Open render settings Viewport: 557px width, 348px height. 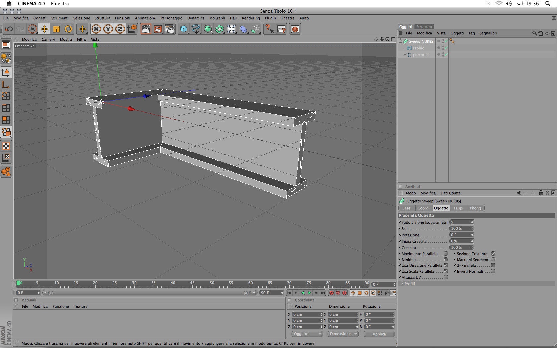170,29
